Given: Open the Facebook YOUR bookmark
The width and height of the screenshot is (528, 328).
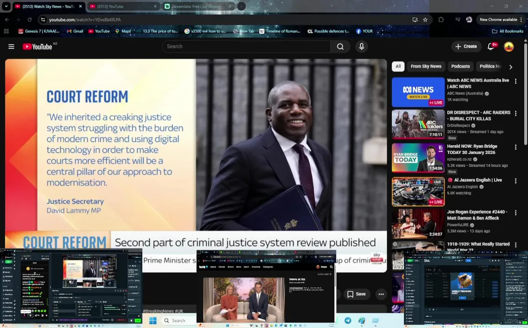Looking at the screenshot, I should tap(364, 31).
